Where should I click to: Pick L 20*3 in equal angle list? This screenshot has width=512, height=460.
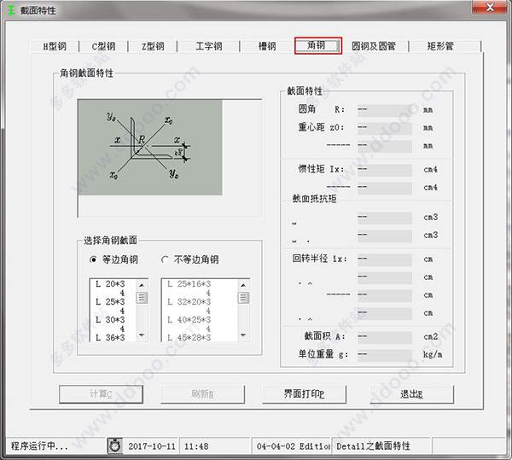[x=110, y=284]
